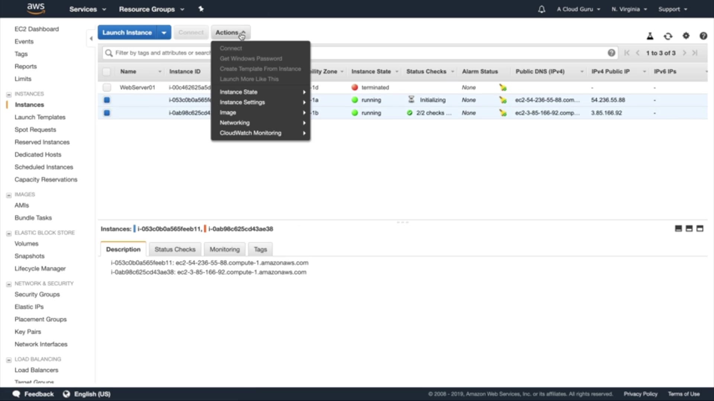Click the Key Pairs sidebar link

click(28, 332)
